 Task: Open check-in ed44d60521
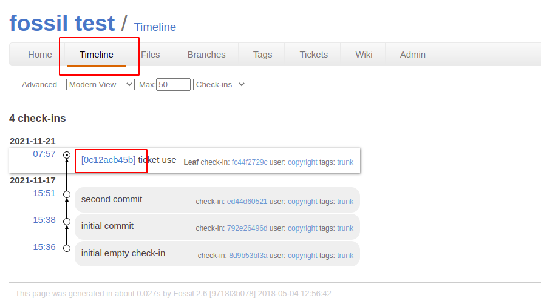[x=247, y=202]
